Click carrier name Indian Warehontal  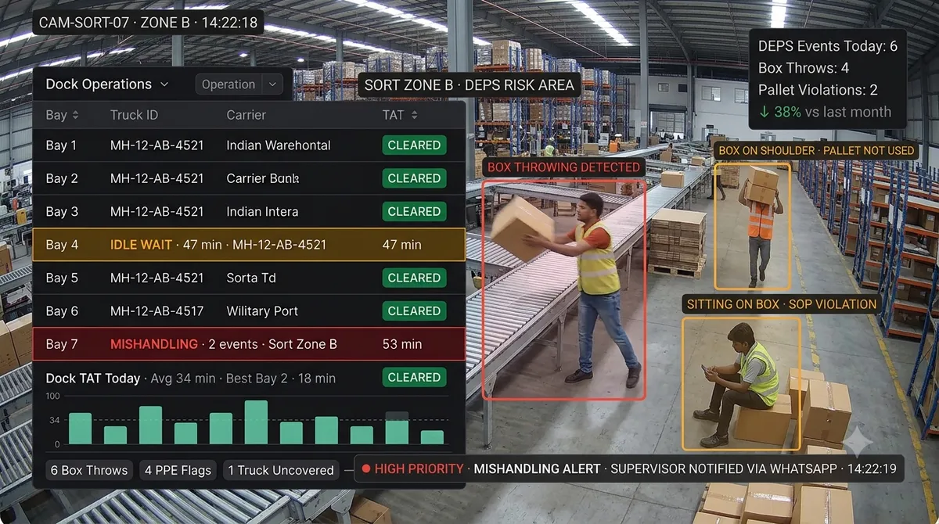click(279, 145)
